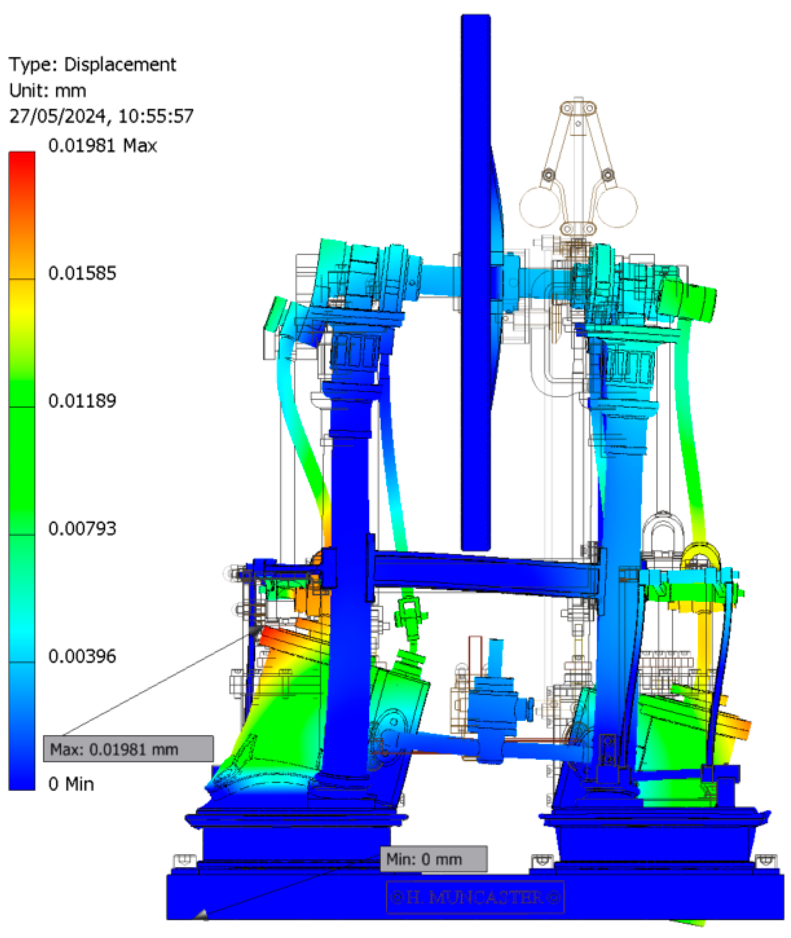Click the '0.00793' legend value

point(82,529)
